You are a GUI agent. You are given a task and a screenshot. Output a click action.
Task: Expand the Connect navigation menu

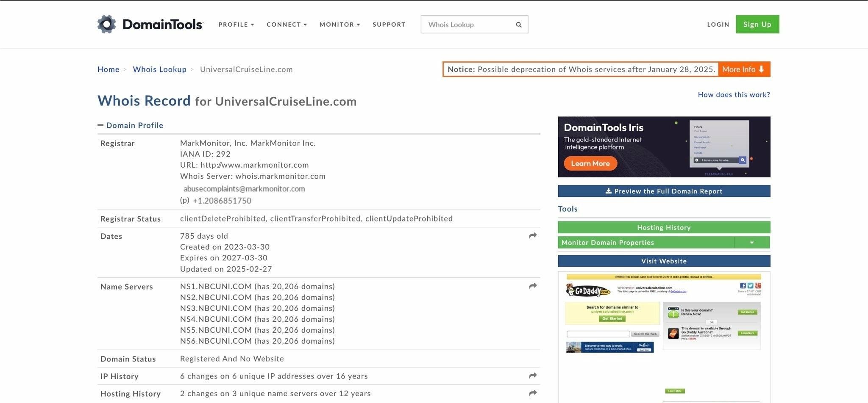click(287, 25)
